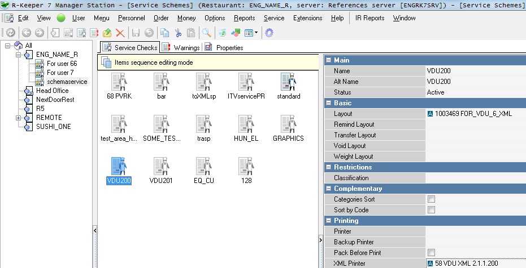Click the left panel collapse arrow splitter
Viewport: 526px width, 268px height.
tap(95, 231)
